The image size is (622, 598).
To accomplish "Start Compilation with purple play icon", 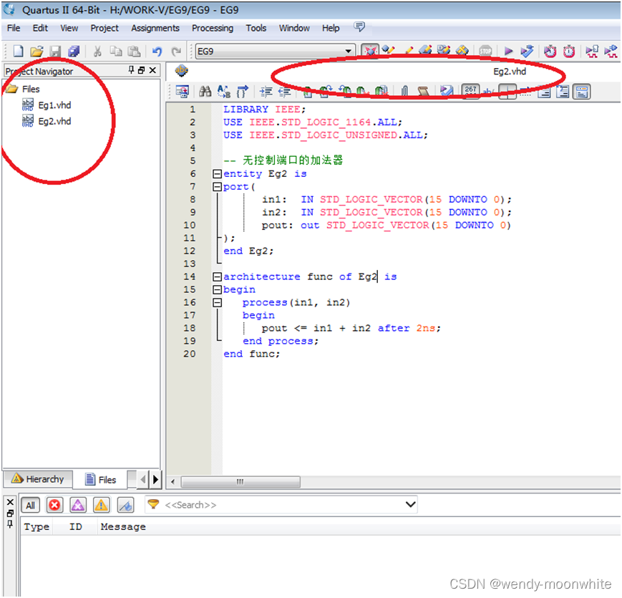I will coord(508,51).
